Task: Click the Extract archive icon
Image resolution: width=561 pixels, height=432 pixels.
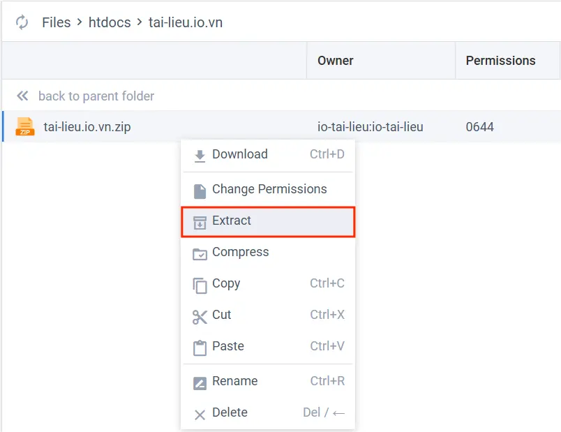Action: click(199, 221)
